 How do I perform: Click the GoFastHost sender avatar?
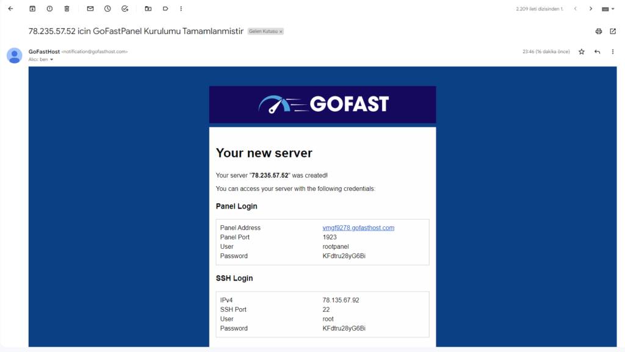coord(15,56)
